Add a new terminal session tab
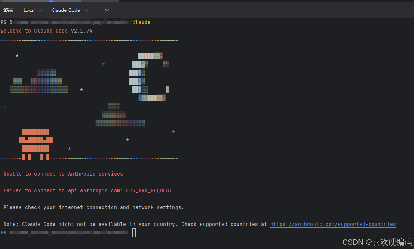Screen dimensions: 414x249 pos(97,10)
